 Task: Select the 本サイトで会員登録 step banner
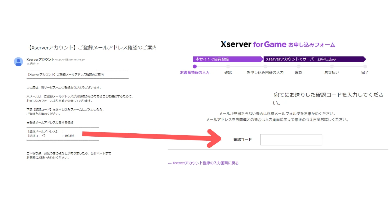[228, 59]
